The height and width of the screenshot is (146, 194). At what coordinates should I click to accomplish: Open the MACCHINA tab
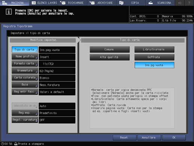[x=15, y=3]
